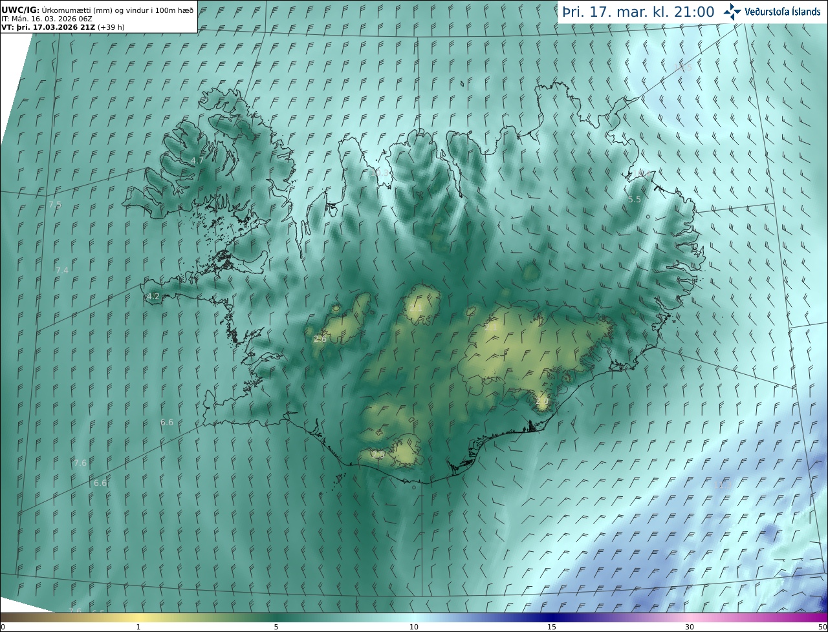Click the 50 tick label on the colorbar
Viewport: 828px width, 632px height.
pyautogui.click(x=822, y=627)
